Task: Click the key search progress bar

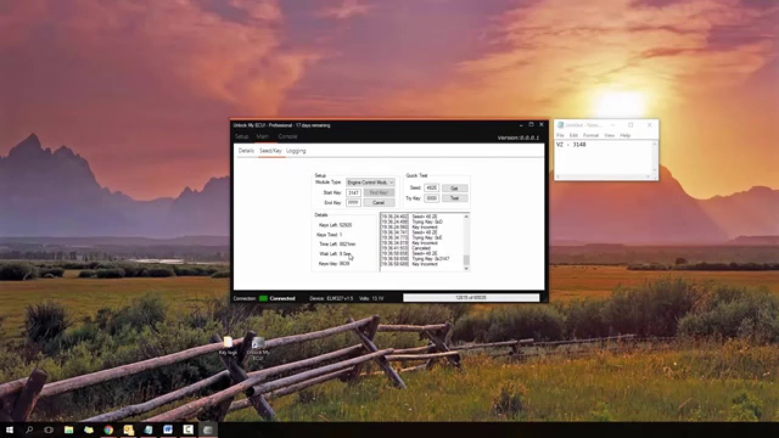Action: point(471,298)
